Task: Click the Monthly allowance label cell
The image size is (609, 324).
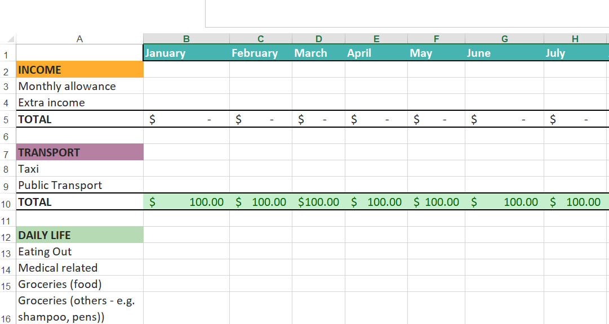Action: [79, 85]
